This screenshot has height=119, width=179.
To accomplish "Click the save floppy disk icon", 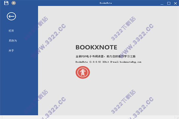I will (x=6, y=3).
